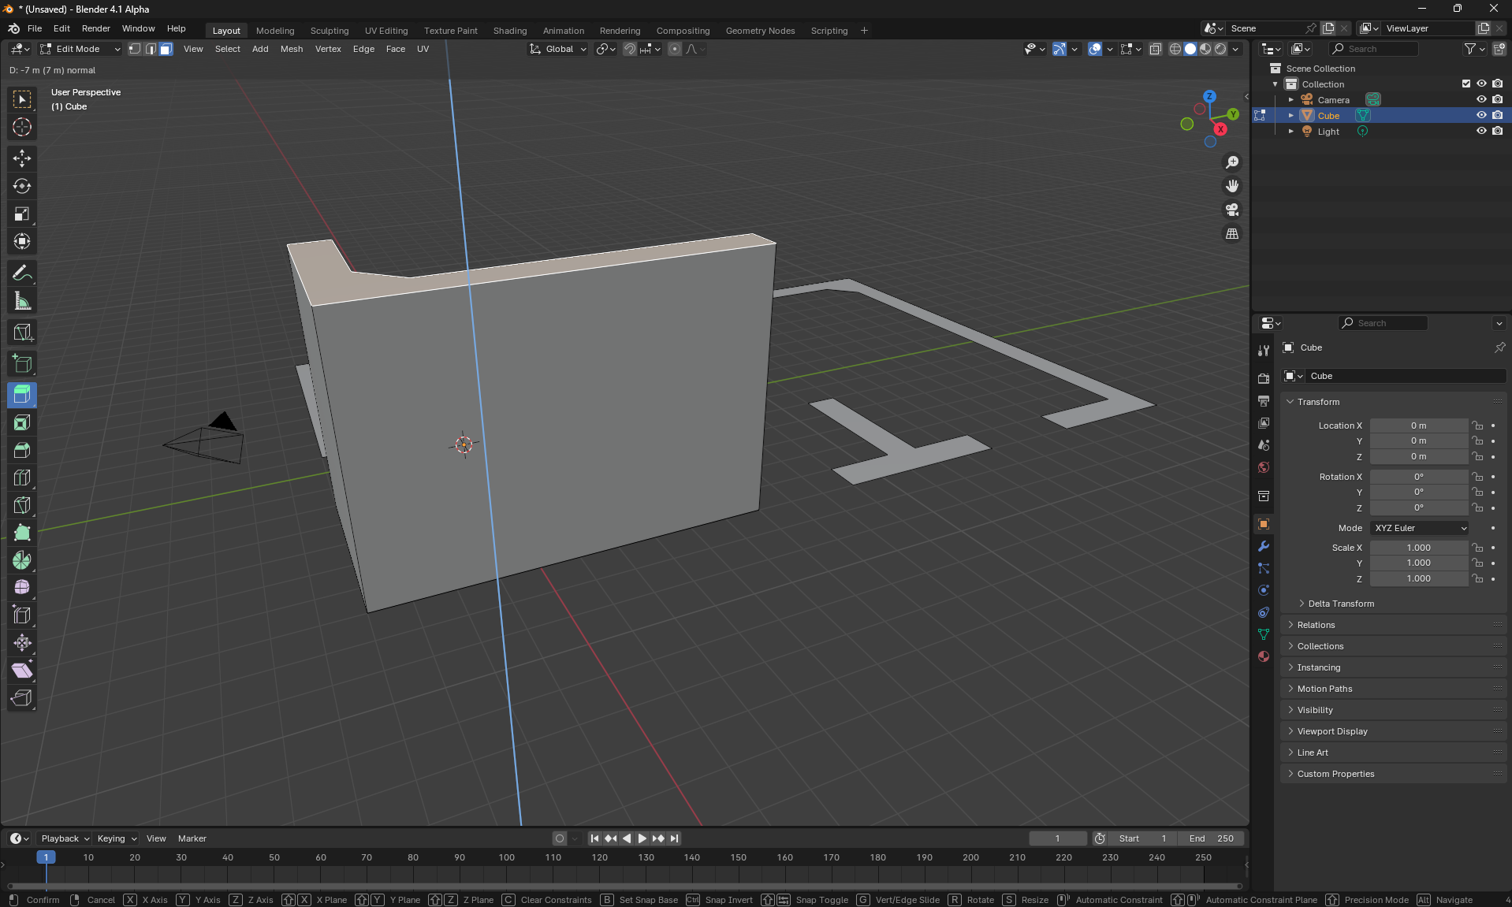Image resolution: width=1512 pixels, height=907 pixels.
Task: Select the 3D Cursor tool
Action: [x=22, y=127]
